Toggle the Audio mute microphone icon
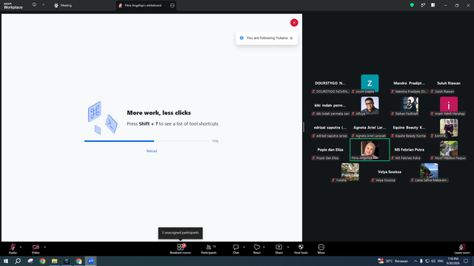Viewport: 474px width, 266px height. click(13, 248)
